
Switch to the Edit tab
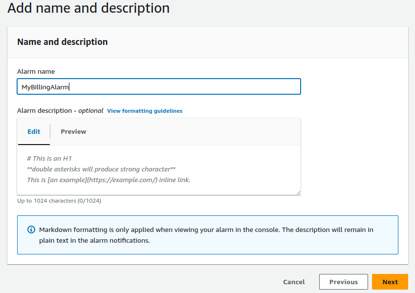34,131
